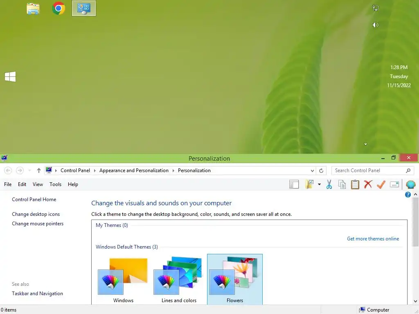Click Personalization breadcrumb segment

tap(194, 170)
